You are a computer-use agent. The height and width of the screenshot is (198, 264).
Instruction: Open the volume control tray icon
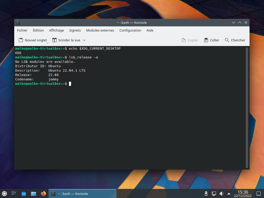[x=221, y=194]
